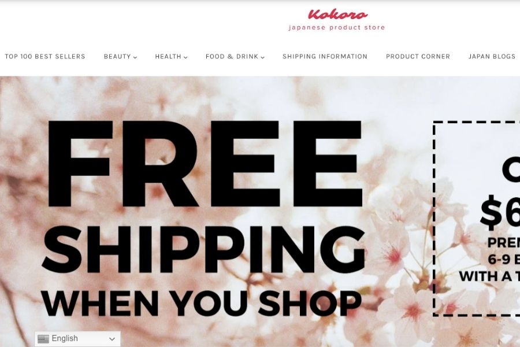
Task: Expand the Health menu chevron
Action: (x=185, y=57)
